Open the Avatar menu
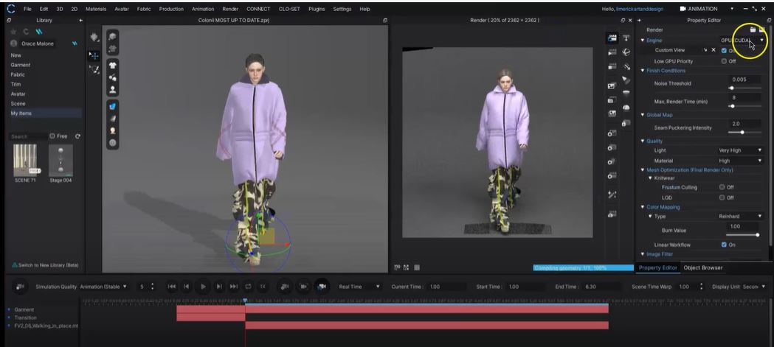The width and height of the screenshot is (774, 347). pyautogui.click(x=121, y=9)
